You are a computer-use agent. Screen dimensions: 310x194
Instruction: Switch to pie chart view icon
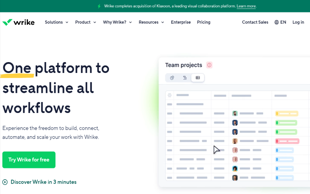(172, 78)
